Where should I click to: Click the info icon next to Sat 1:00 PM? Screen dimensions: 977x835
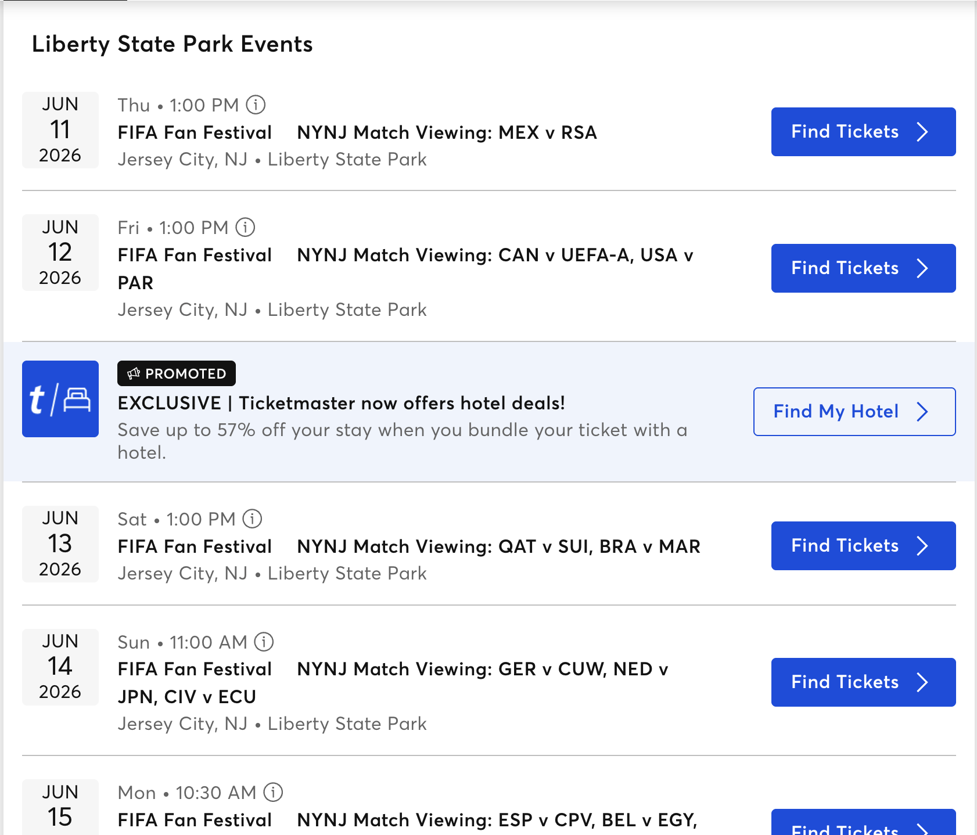point(252,519)
